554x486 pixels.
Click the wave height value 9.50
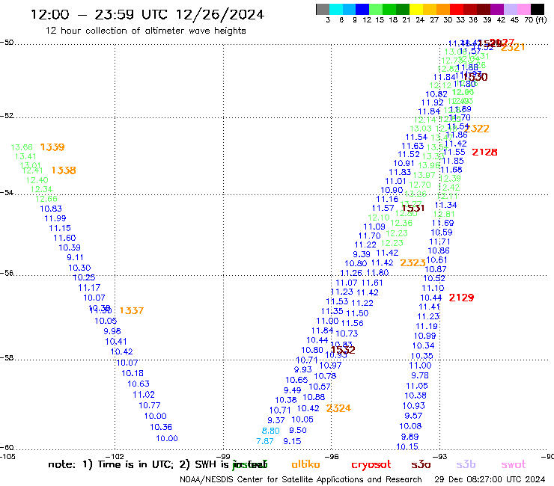(x=298, y=430)
